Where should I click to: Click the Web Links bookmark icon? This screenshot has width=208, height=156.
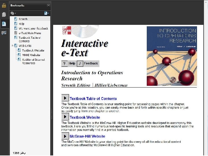[16, 46]
